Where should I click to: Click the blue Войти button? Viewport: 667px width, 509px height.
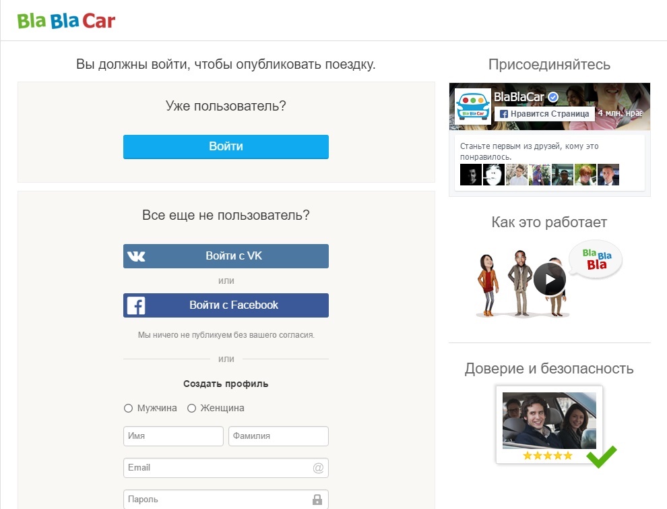tap(226, 147)
